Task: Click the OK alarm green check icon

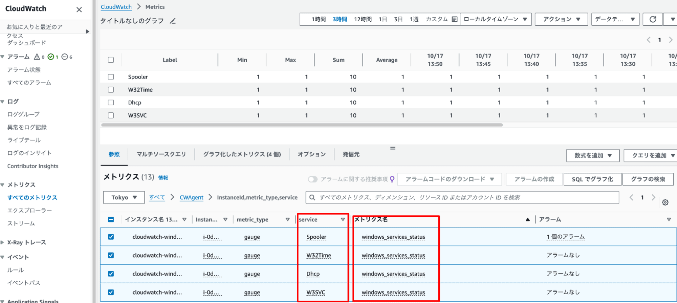Action: [x=51, y=57]
